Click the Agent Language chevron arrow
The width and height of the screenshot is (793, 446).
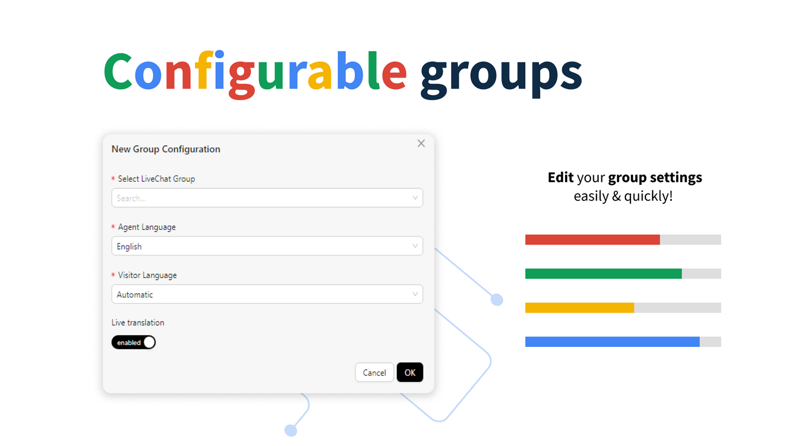[415, 246]
